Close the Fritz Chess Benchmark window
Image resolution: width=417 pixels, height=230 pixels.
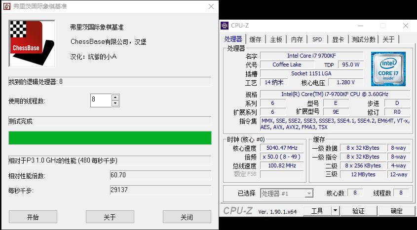[x=211, y=6]
